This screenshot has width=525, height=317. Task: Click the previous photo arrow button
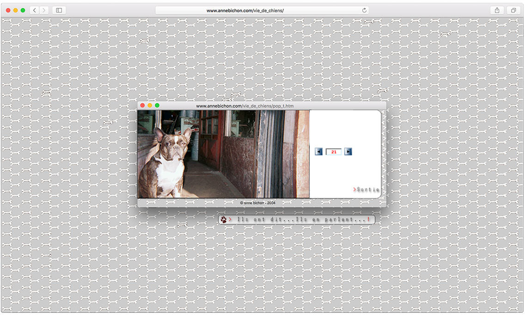pyautogui.click(x=318, y=152)
